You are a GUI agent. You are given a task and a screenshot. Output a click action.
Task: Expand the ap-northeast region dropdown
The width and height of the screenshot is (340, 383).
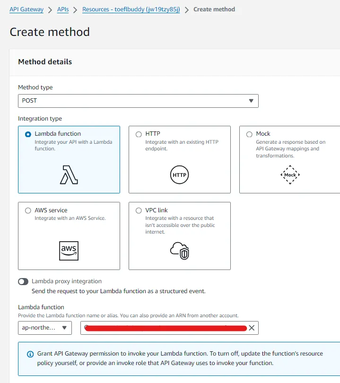(45, 328)
